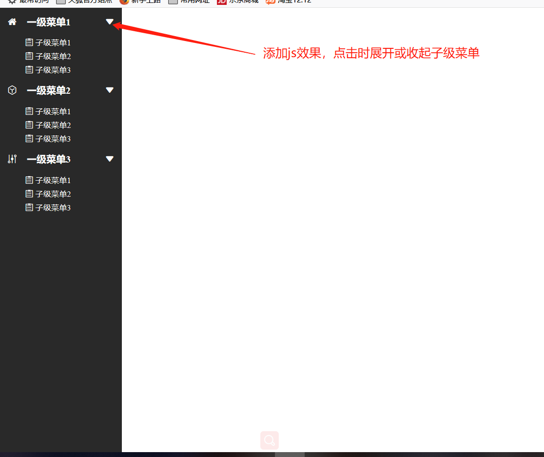Viewport: 544px width, 457px height.
Task: Select the 一级菜单2 heading label
Action: [x=49, y=91]
